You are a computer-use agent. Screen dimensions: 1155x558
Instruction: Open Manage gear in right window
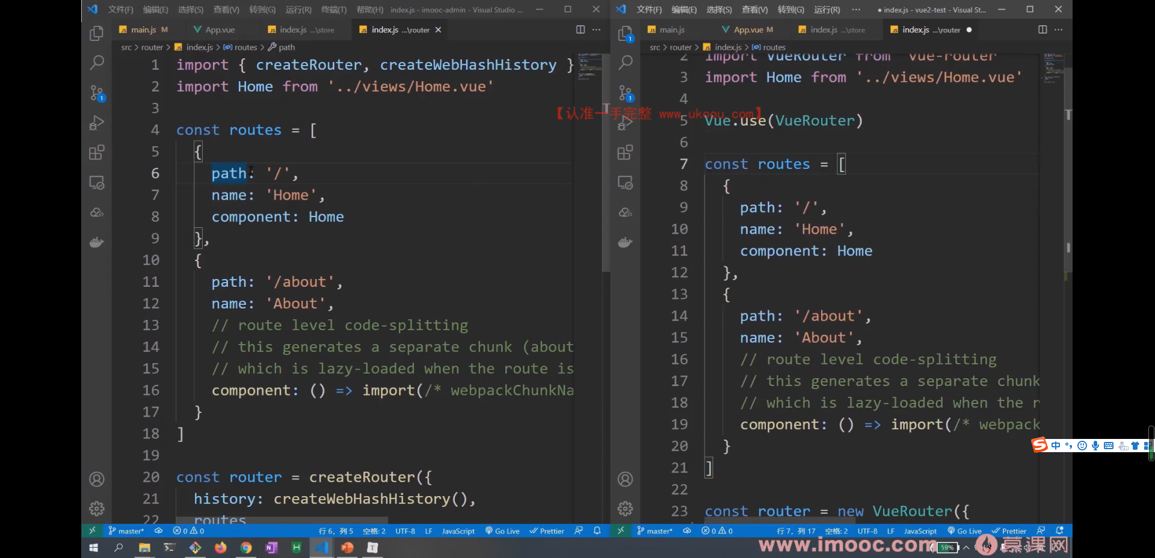coord(625,509)
